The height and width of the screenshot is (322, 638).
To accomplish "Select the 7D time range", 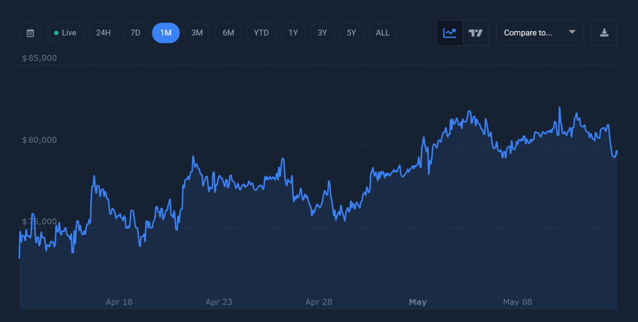I will coord(135,33).
